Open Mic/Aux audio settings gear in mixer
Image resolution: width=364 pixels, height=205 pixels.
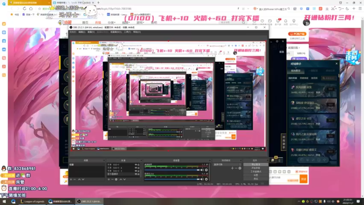[206, 179]
